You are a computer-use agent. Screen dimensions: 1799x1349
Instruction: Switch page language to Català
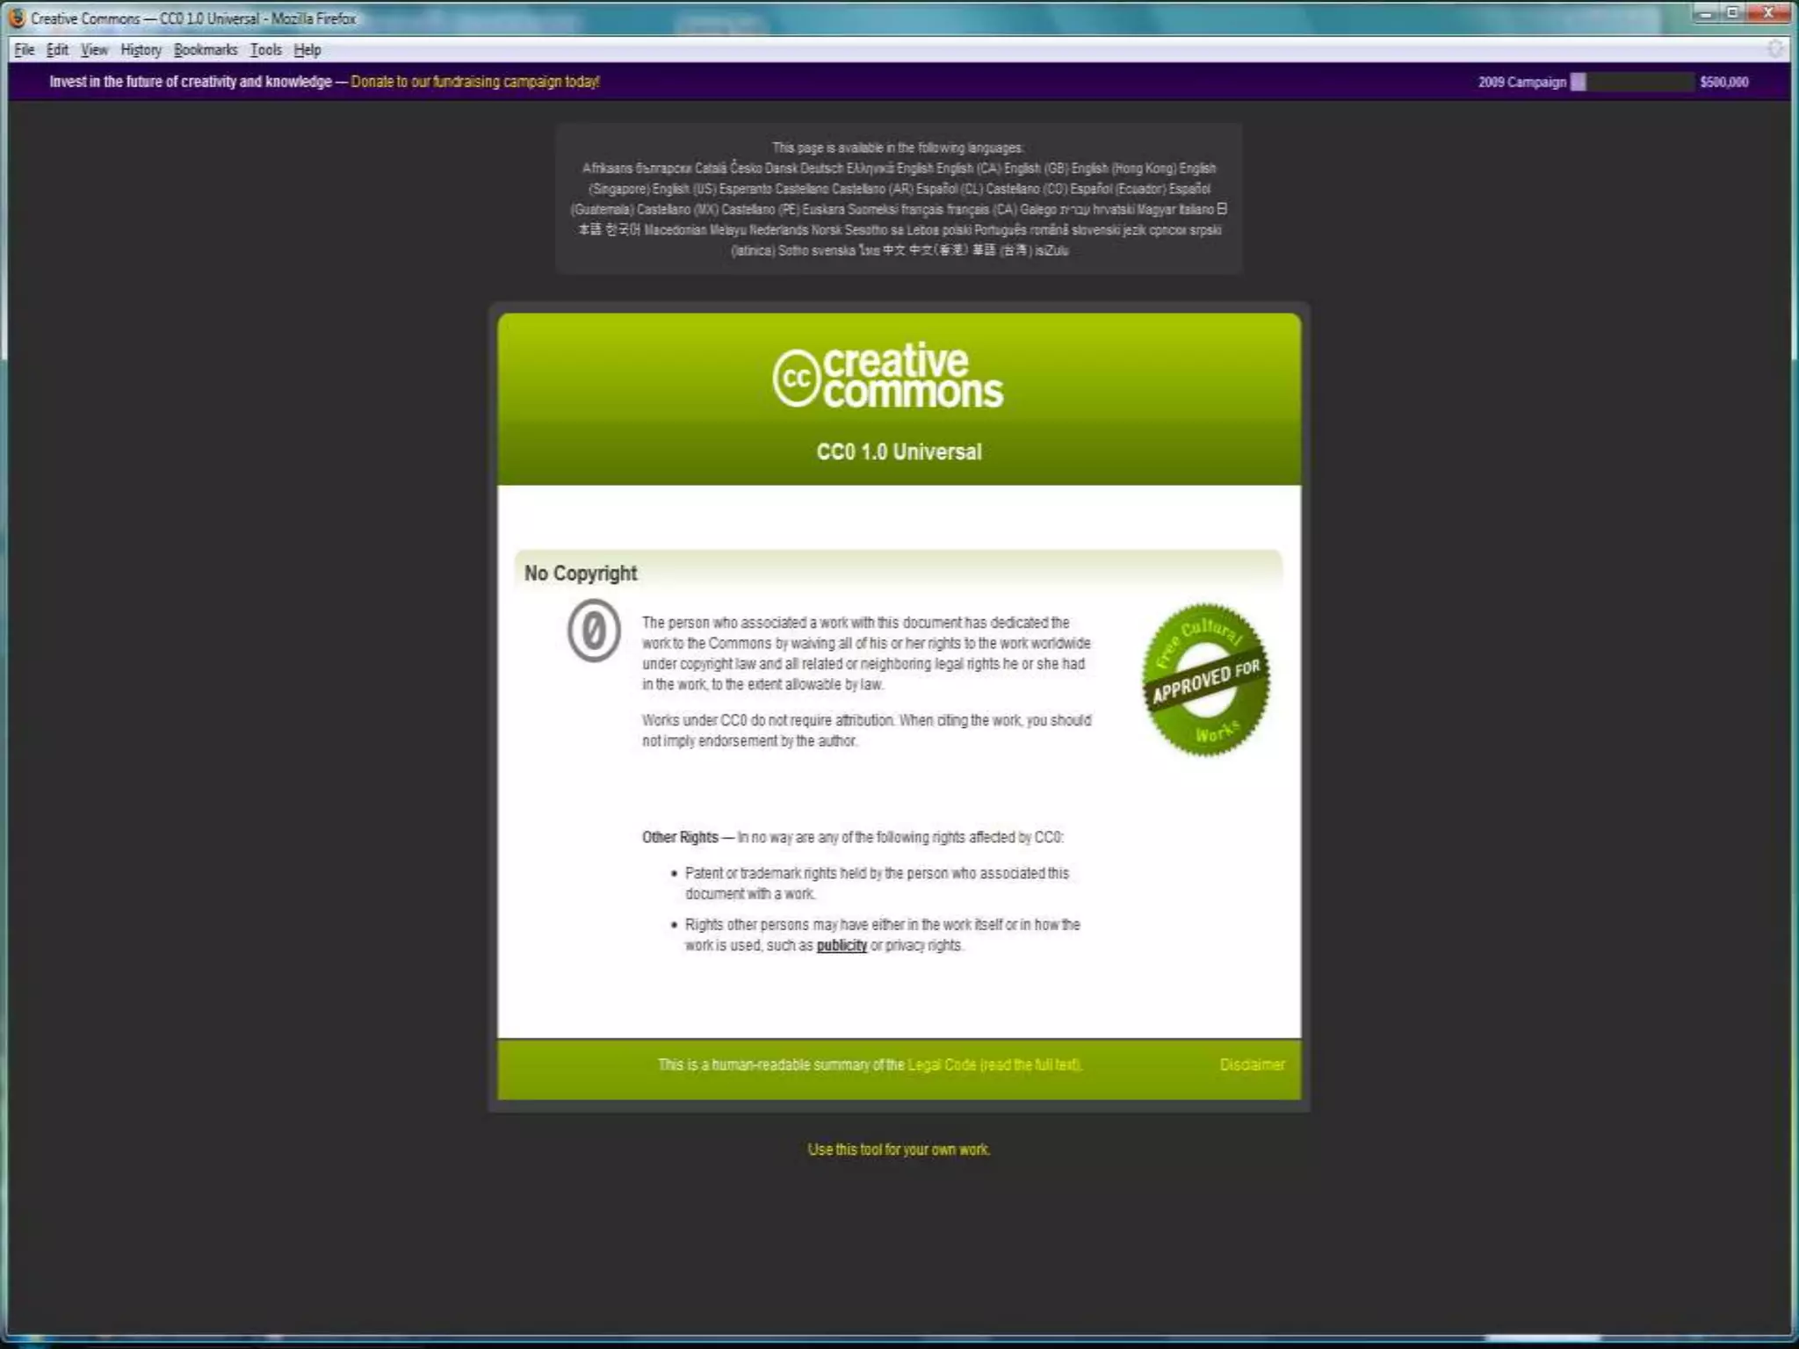click(711, 168)
